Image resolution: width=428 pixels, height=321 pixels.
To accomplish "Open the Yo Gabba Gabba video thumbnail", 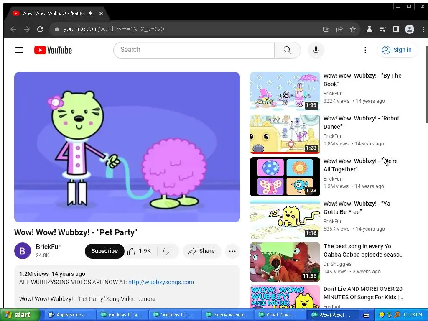I will [x=285, y=262].
